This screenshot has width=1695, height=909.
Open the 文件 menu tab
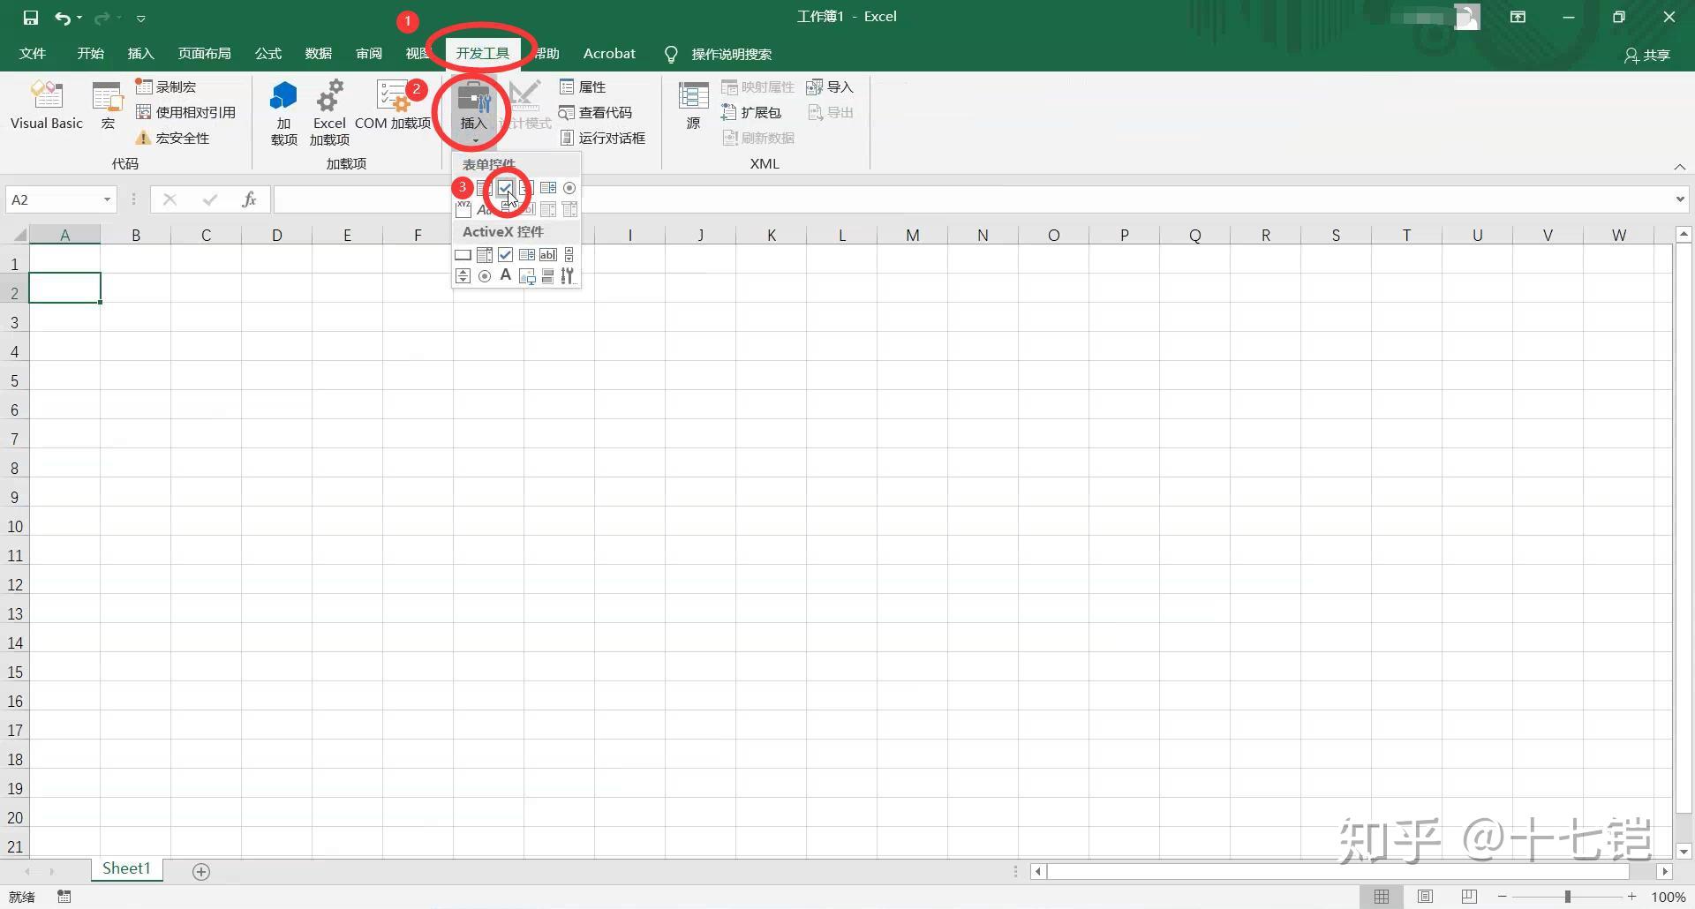[x=33, y=54]
